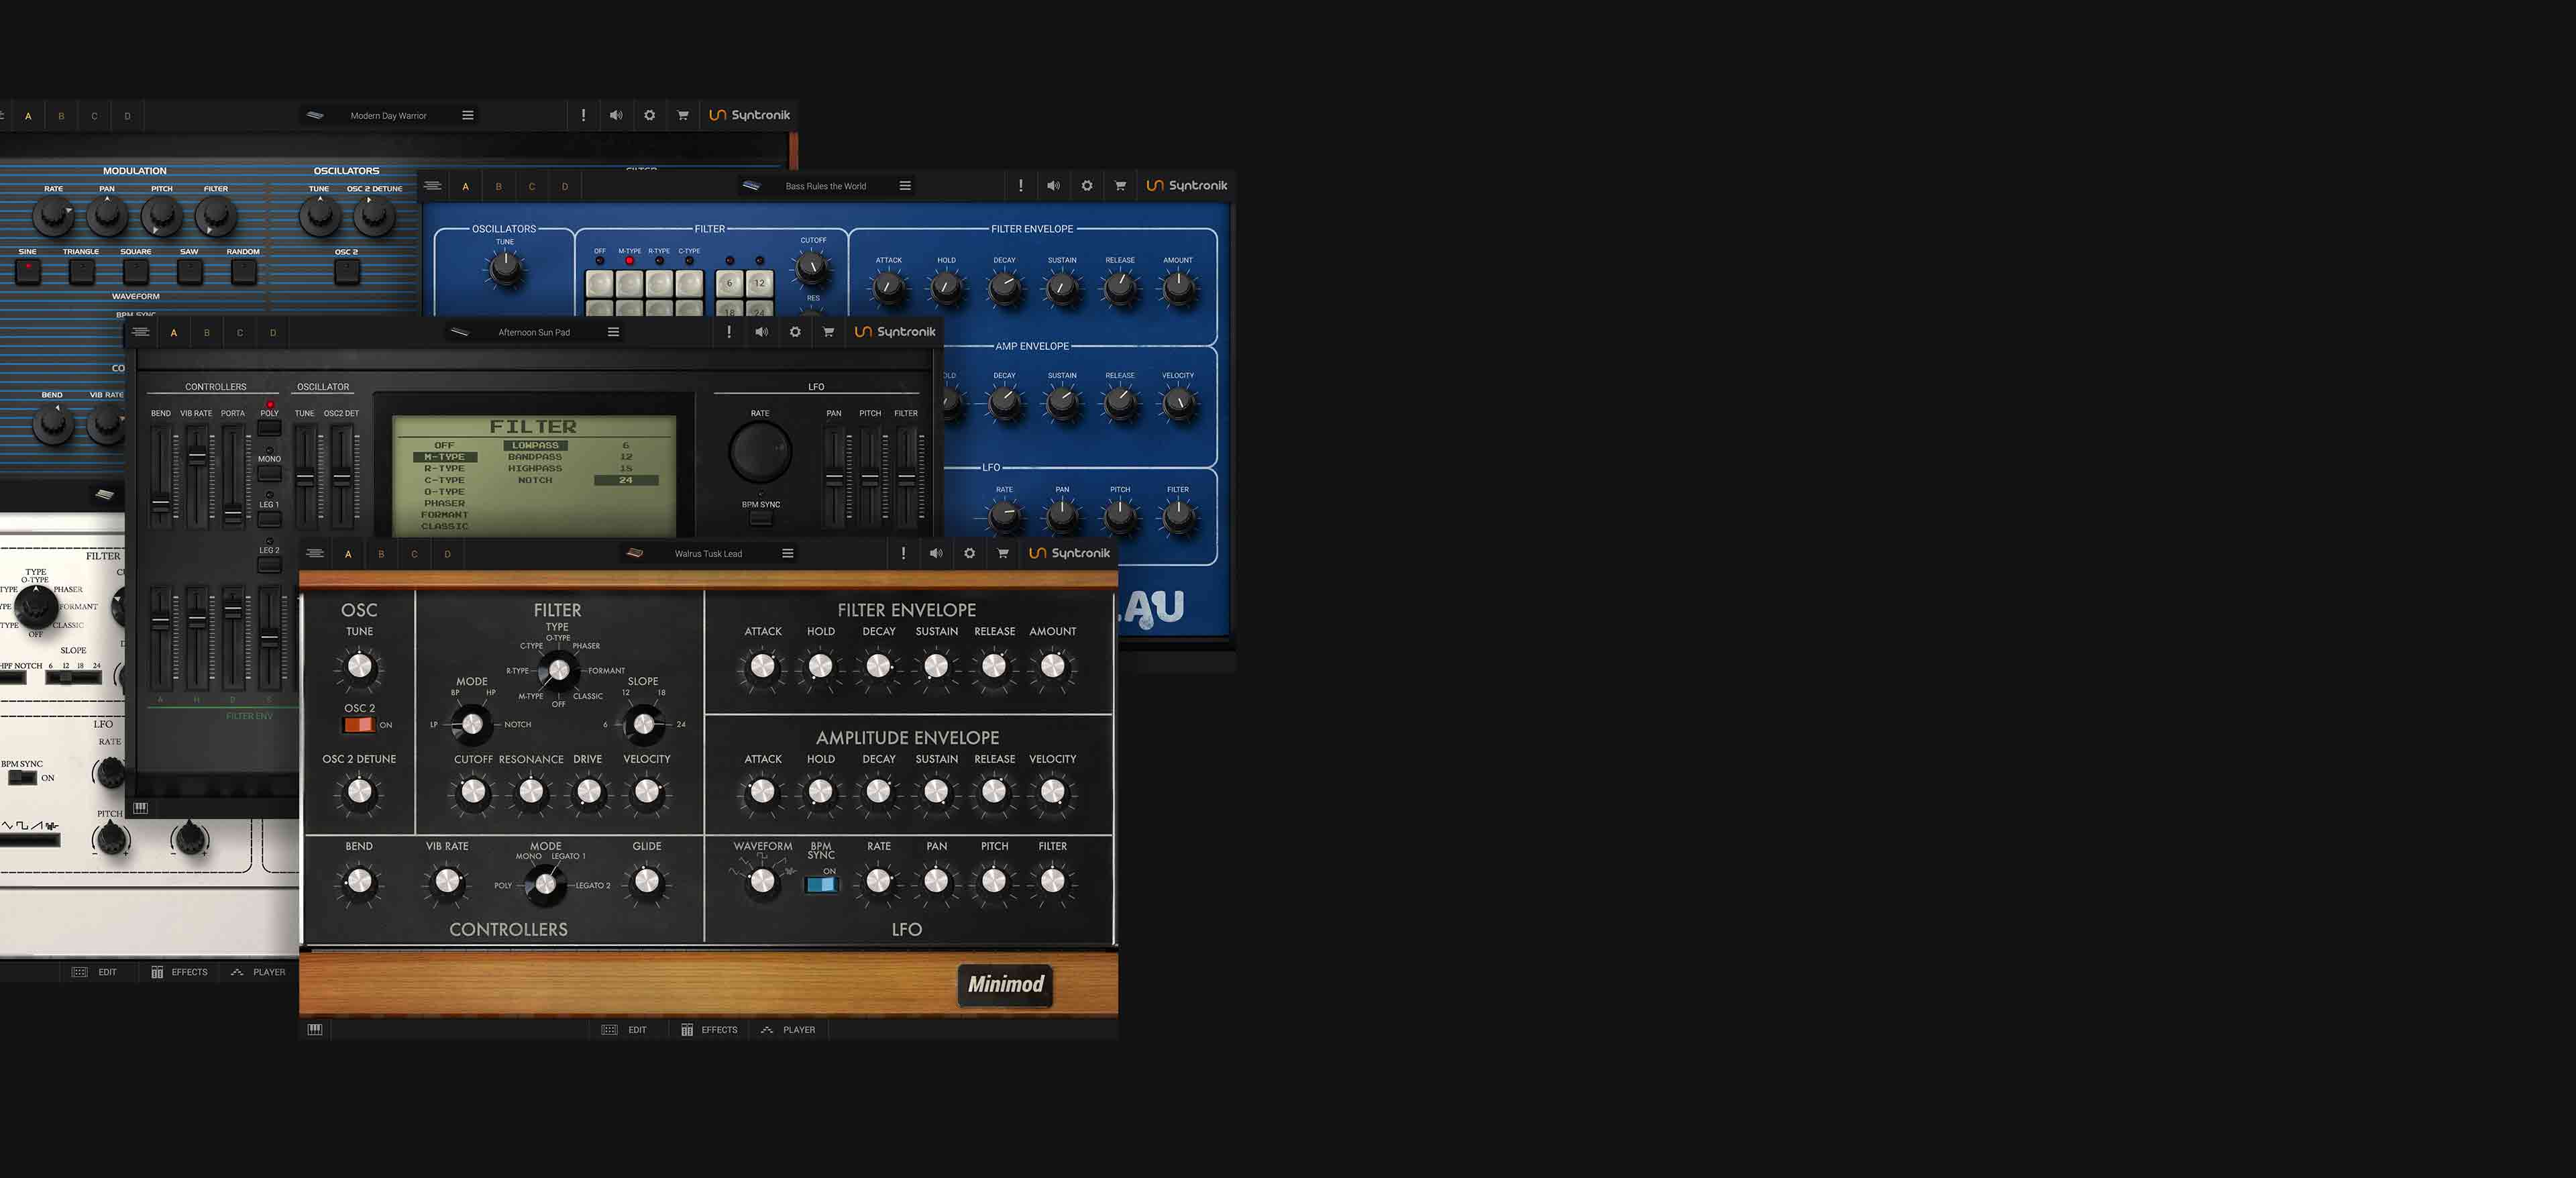The height and width of the screenshot is (1178, 2576).
Task: Click panic icon in Modern Day Warrior window
Action: point(583,115)
